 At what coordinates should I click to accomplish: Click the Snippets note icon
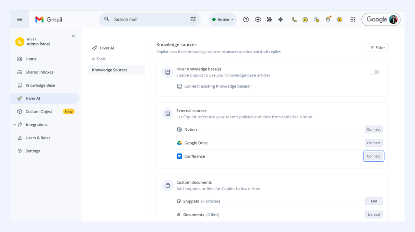pos(179,201)
